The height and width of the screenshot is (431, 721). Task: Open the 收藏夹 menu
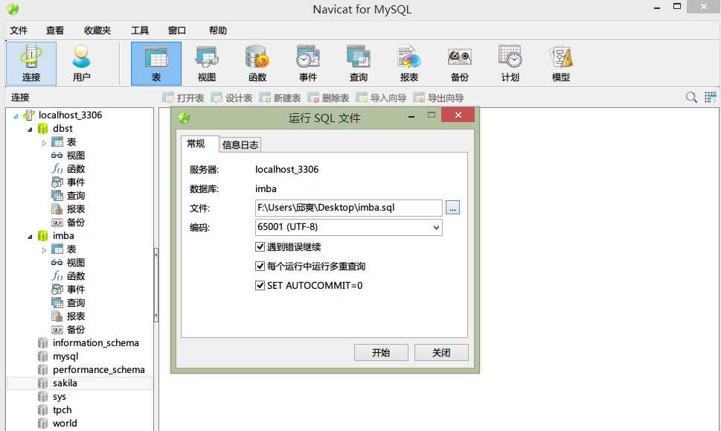click(97, 31)
